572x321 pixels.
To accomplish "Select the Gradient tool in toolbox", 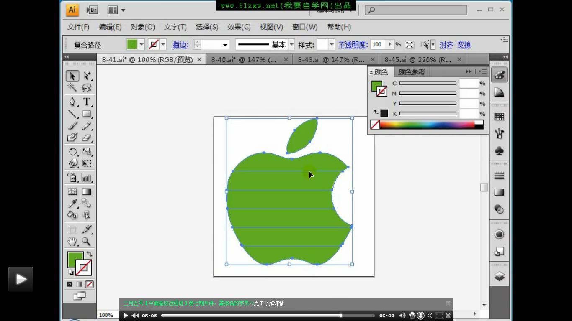I will 87,192.
